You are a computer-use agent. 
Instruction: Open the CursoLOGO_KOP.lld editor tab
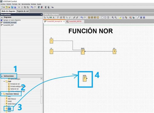click(74, 22)
